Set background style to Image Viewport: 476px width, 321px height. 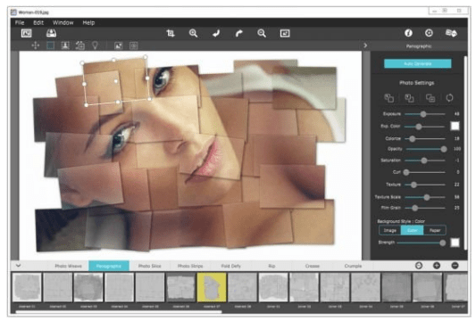tap(390, 230)
